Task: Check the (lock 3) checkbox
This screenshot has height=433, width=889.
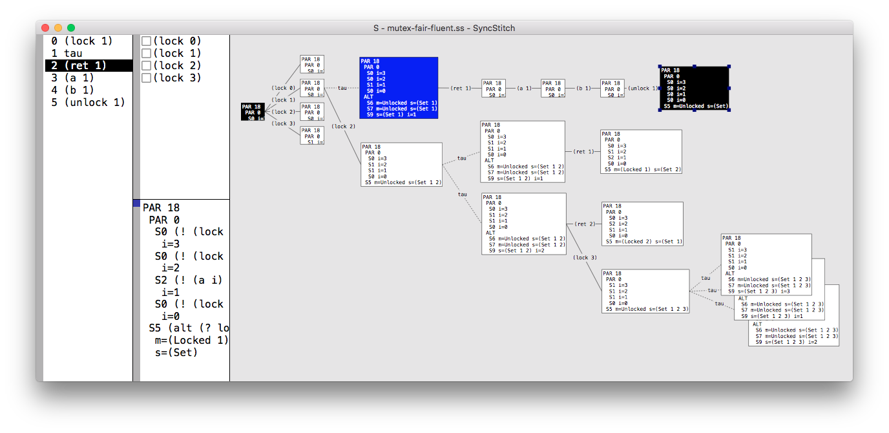Action: (x=146, y=78)
